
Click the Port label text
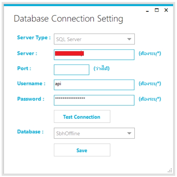[x=24, y=68]
